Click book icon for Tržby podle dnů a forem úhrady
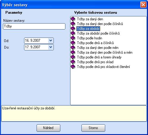Image resolution: width=148 pixels, height=135 pixels. click(x=73, y=57)
